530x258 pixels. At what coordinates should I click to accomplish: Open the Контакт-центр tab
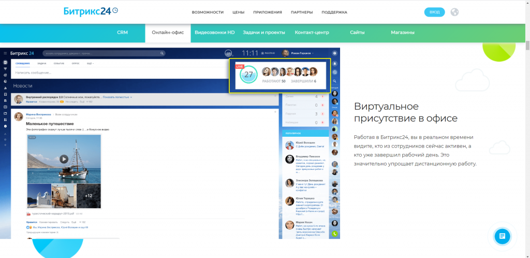(312, 33)
